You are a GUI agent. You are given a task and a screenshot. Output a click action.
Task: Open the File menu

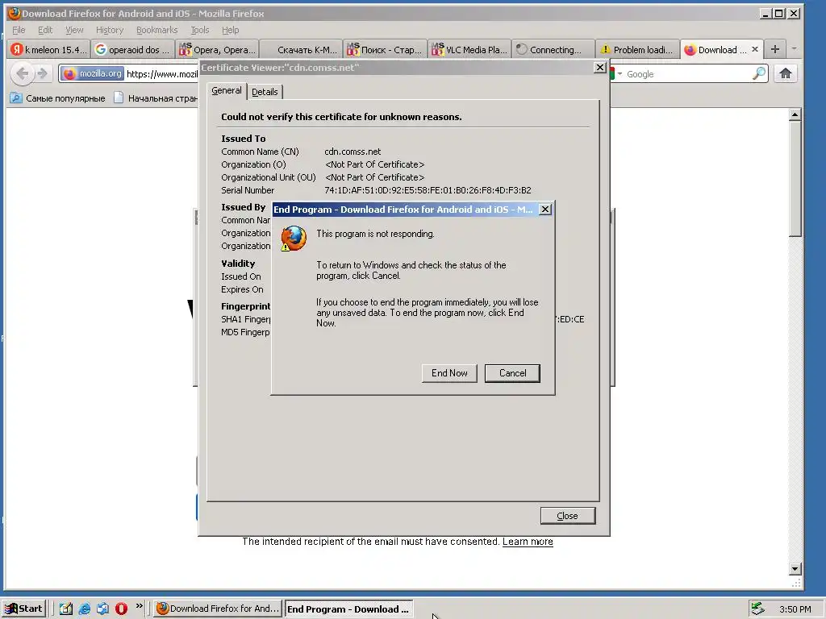tap(19, 30)
